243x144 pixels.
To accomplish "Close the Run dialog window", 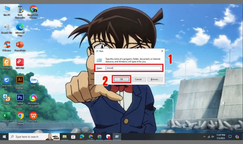I will click(x=162, y=51).
